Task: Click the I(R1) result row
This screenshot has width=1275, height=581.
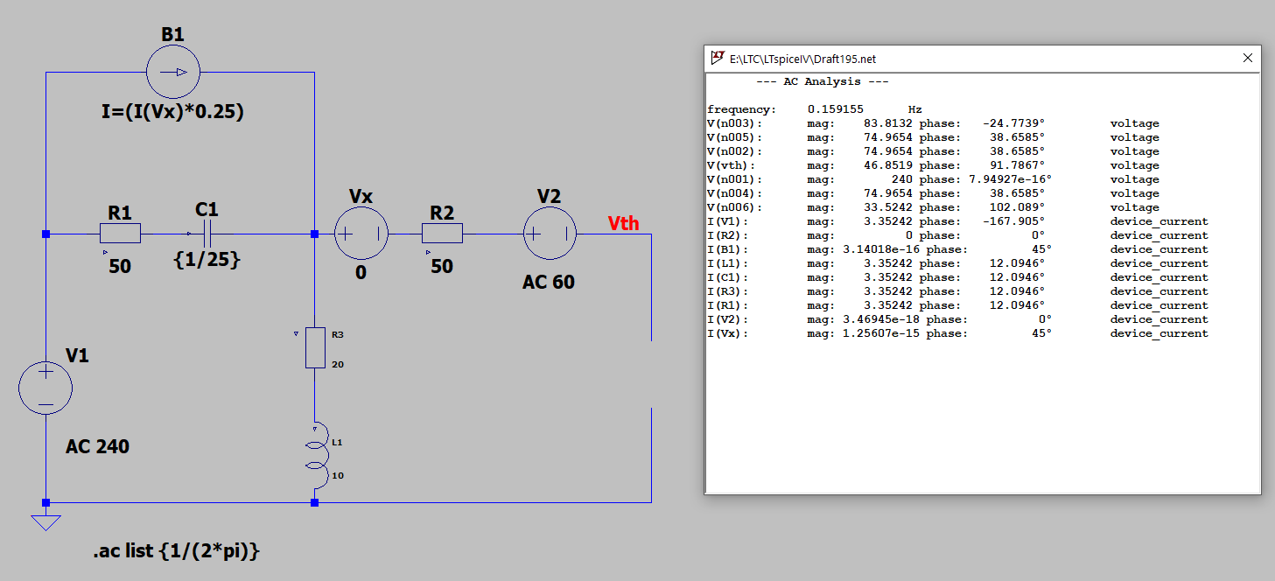Action: 957,305
